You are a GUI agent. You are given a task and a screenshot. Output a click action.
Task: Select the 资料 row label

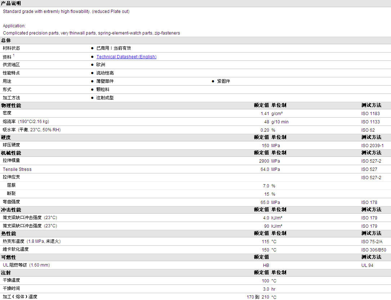(x=7, y=57)
